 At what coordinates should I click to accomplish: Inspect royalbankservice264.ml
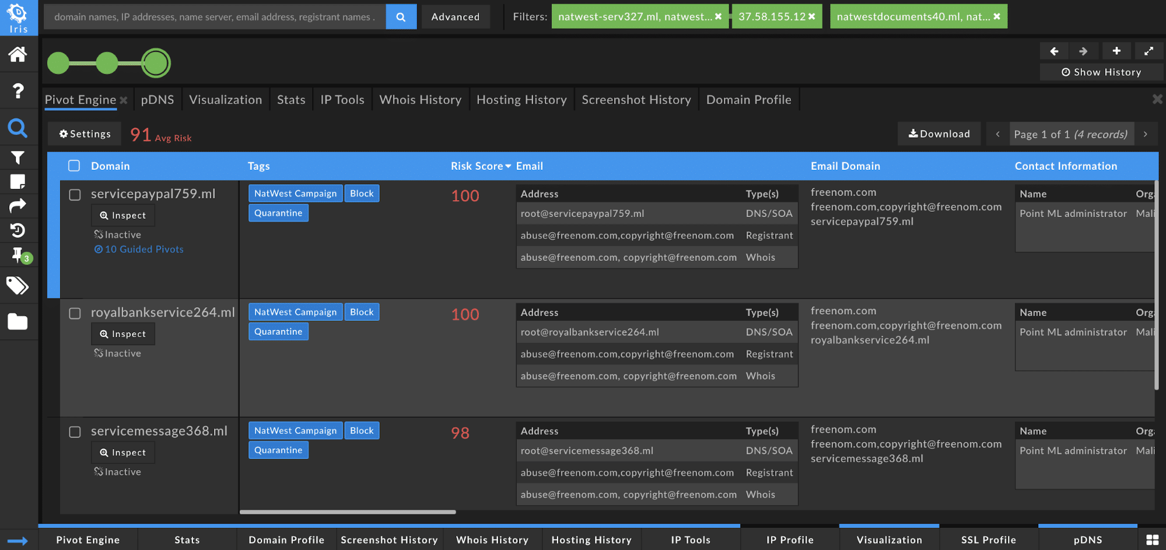click(x=123, y=334)
